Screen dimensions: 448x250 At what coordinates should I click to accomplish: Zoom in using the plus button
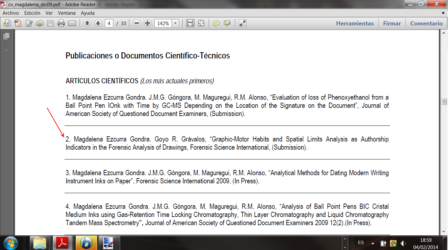click(148, 24)
